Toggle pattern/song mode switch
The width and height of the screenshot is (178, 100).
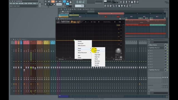[45, 4]
